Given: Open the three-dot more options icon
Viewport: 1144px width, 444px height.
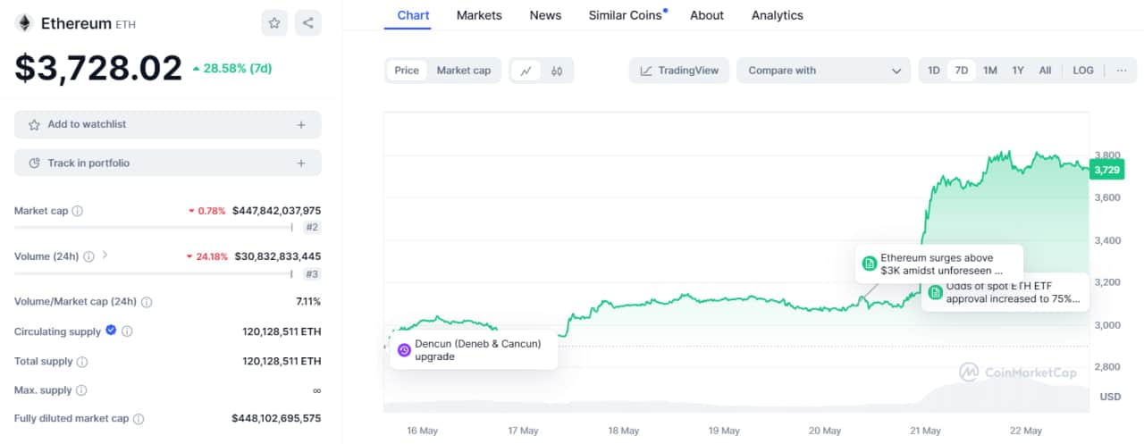Looking at the screenshot, I should 1122,71.
